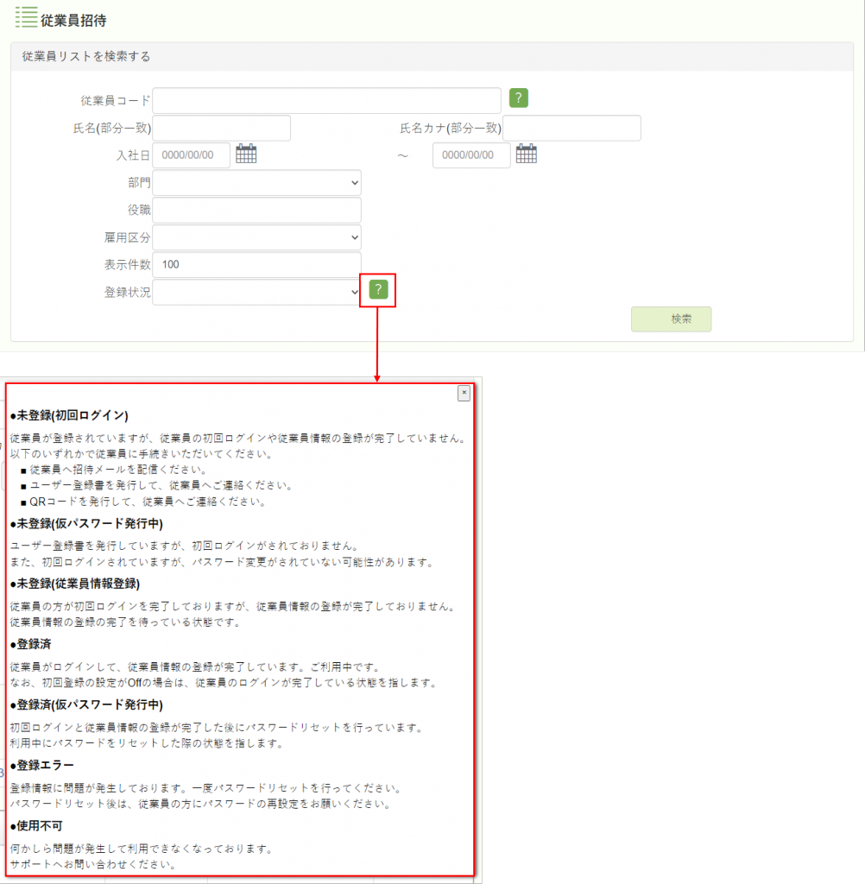Click the text サポートへお問い合わせください。

(93, 864)
